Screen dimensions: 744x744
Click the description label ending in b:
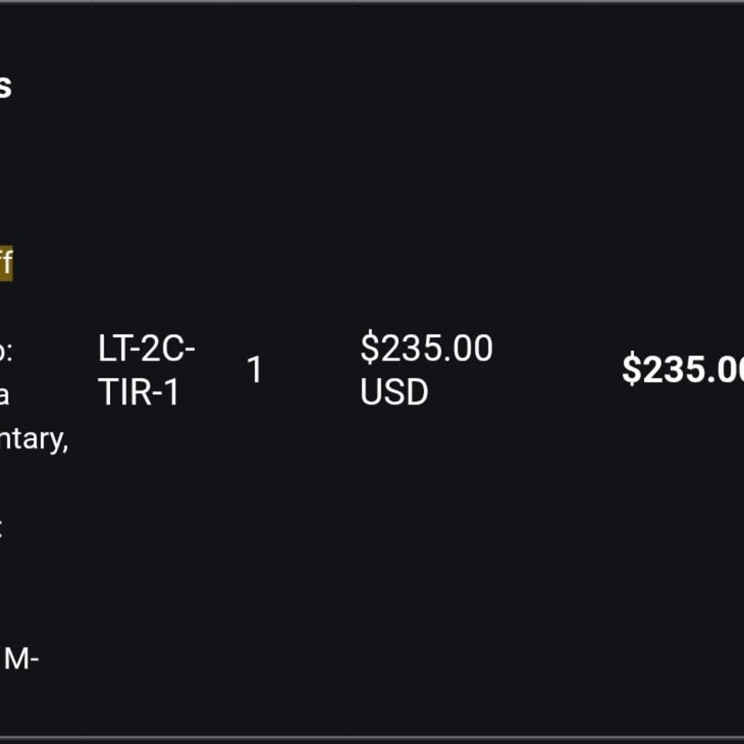6,350
